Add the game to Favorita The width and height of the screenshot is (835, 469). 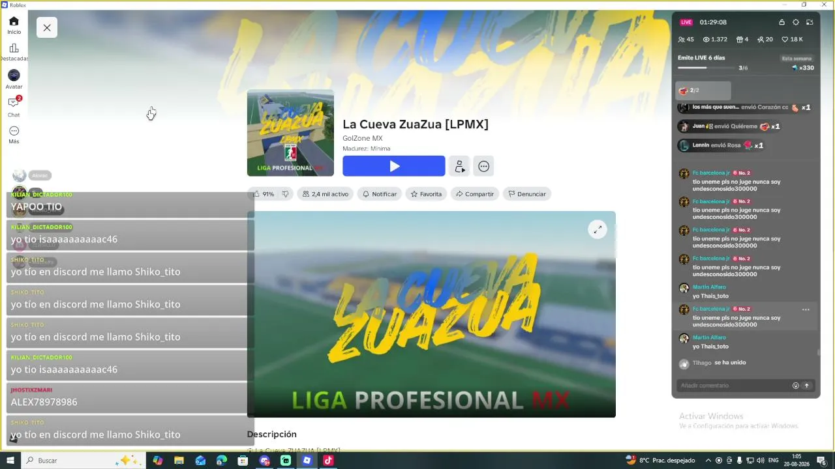[426, 194]
